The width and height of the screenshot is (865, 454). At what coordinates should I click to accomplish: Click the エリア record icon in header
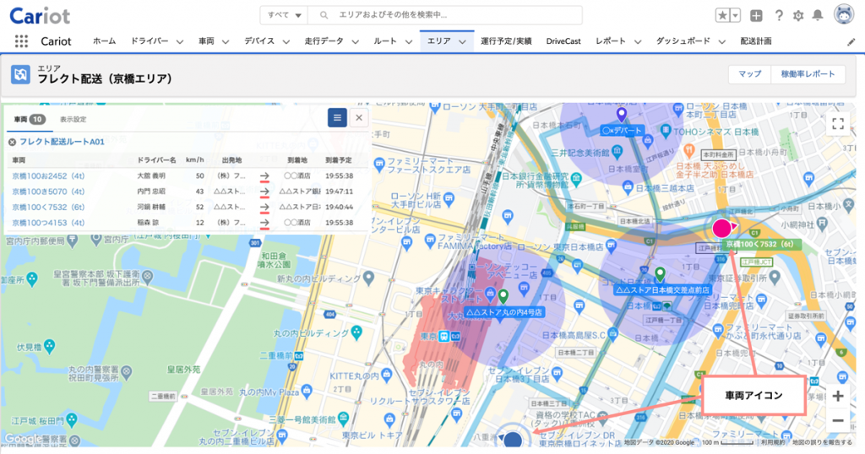click(x=20, y=74)
